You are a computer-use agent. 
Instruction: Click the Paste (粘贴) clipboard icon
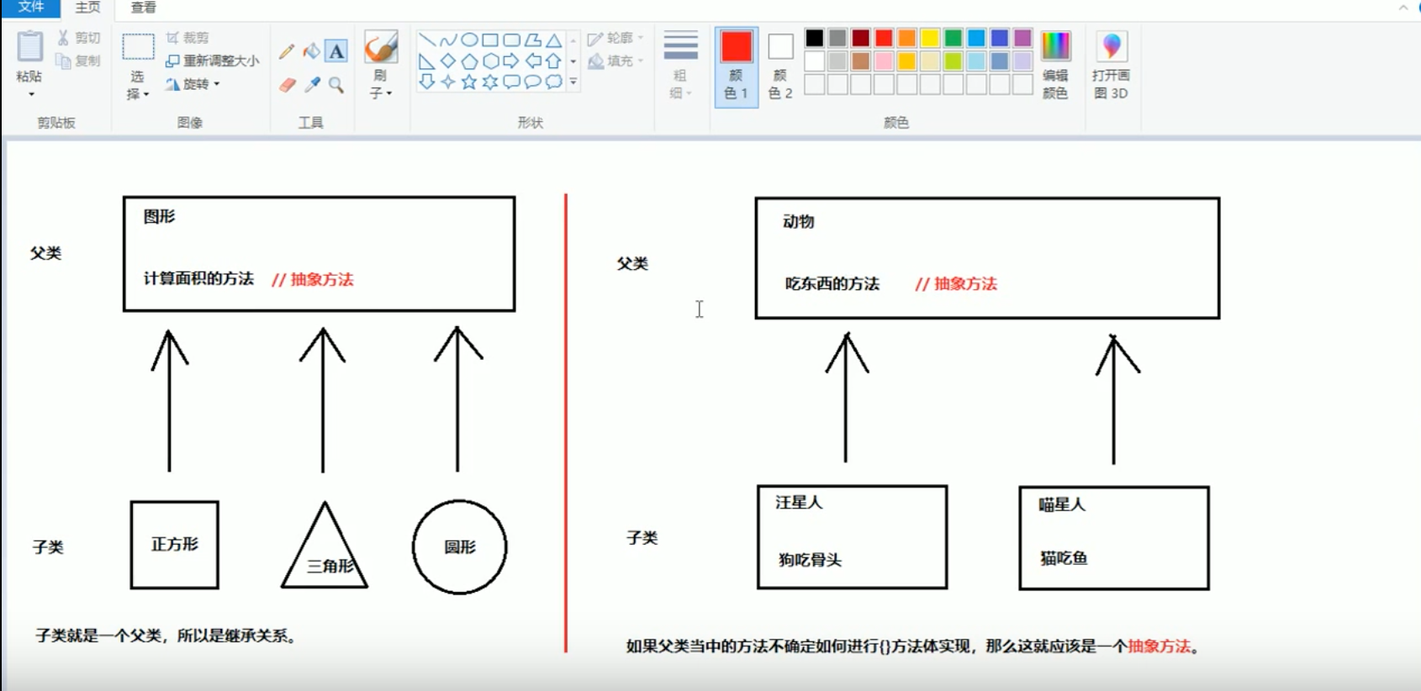pyautogui.click(x=29, y=47)
